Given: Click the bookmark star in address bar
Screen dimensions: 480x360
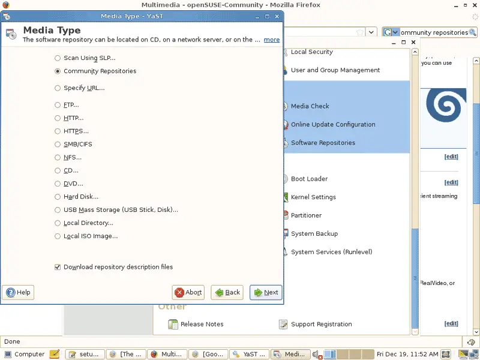Looking at the screenshot, I should [x=361, y=32].
